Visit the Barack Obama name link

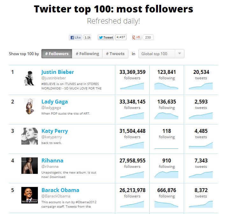pyautogui.click(x=61, y=190)
